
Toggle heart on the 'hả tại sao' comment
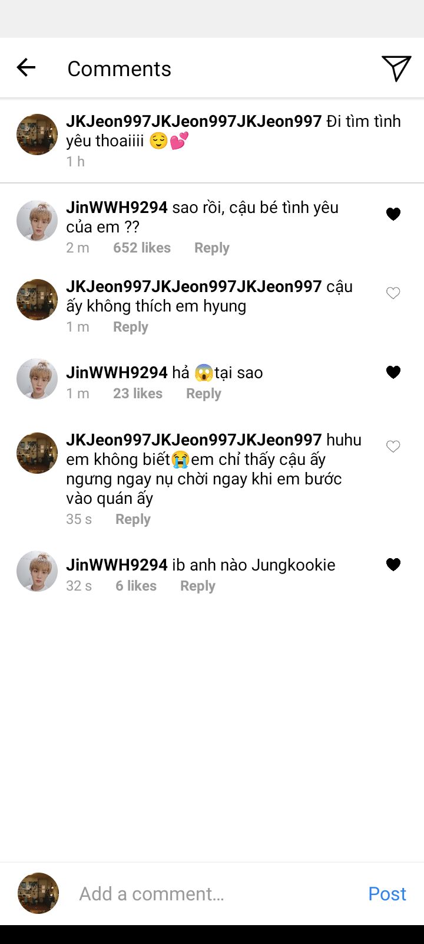pos(393,372)
